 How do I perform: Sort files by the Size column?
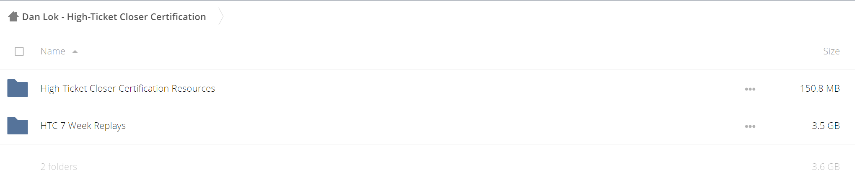click(x=831, y=51)
